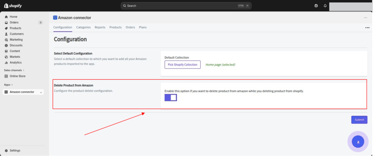
Task: Toggle the Delete Product from Amazon switch
Action: (x=171, y=97)
